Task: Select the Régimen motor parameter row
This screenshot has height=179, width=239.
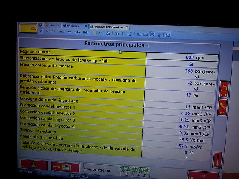Action: (82, 52)
